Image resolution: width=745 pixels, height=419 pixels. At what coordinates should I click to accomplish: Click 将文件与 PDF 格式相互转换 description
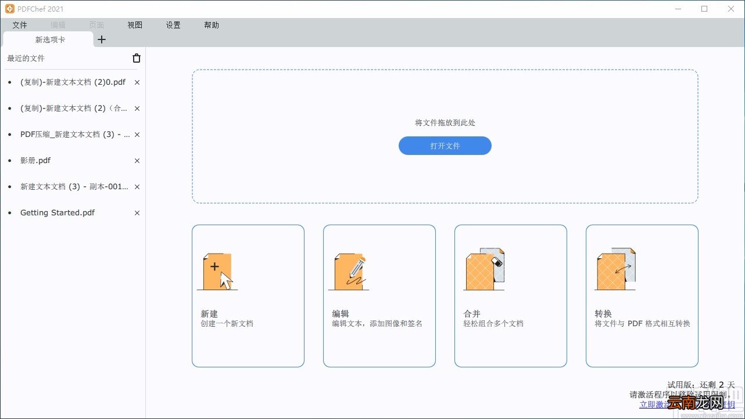coord(642,324)
